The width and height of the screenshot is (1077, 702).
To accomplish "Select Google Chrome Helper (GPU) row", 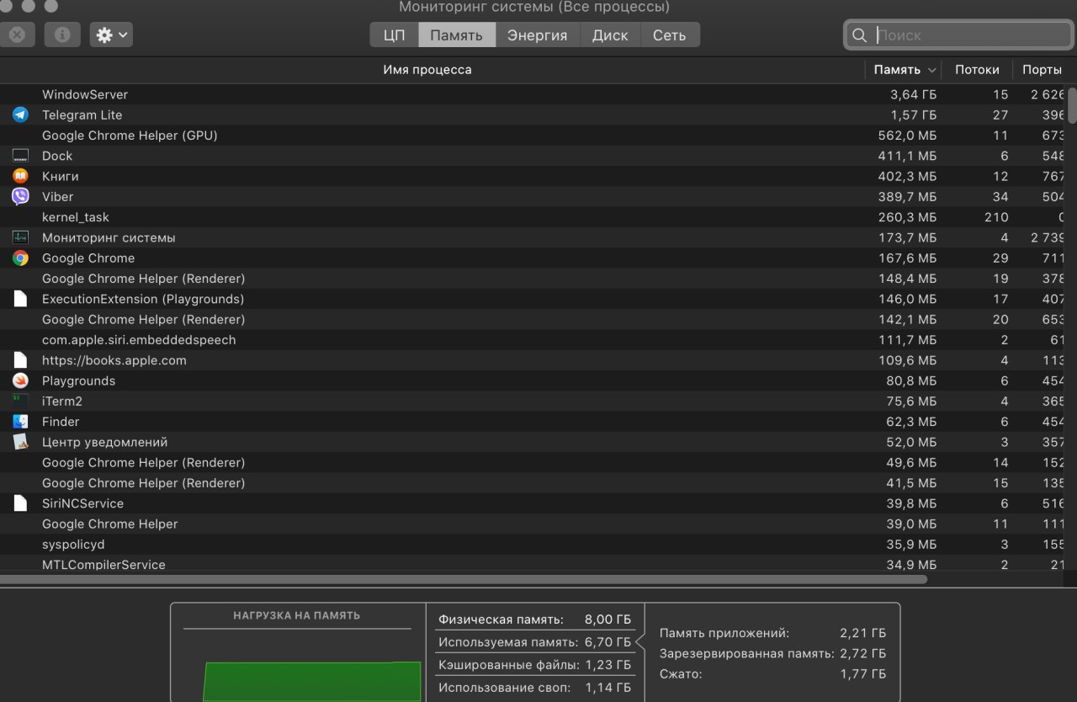I will coord(533,136).
